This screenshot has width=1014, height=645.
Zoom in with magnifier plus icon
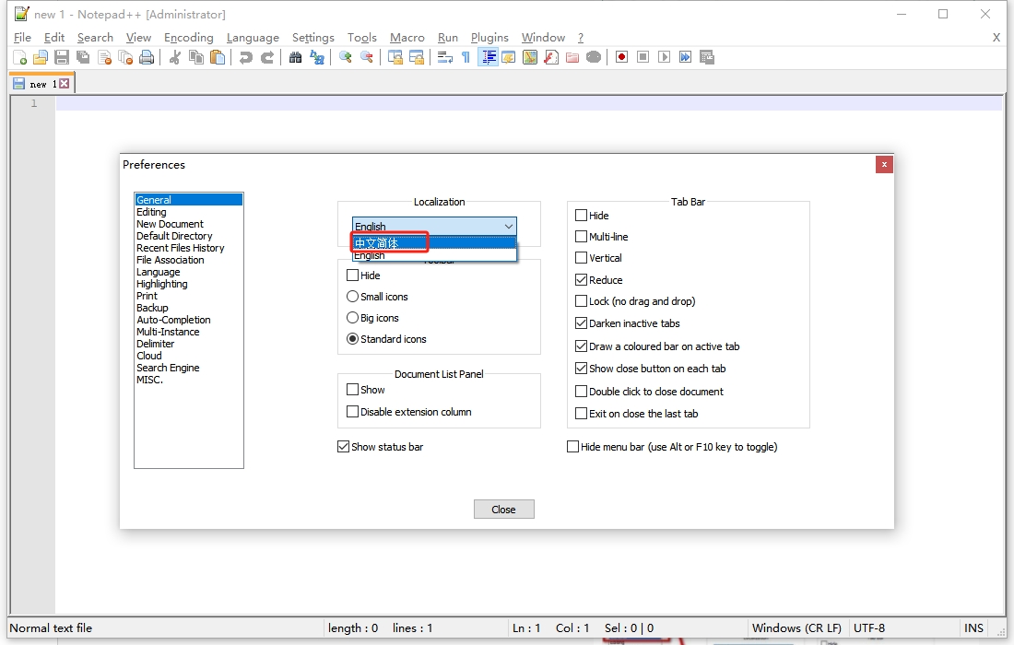tap(345, 57)
